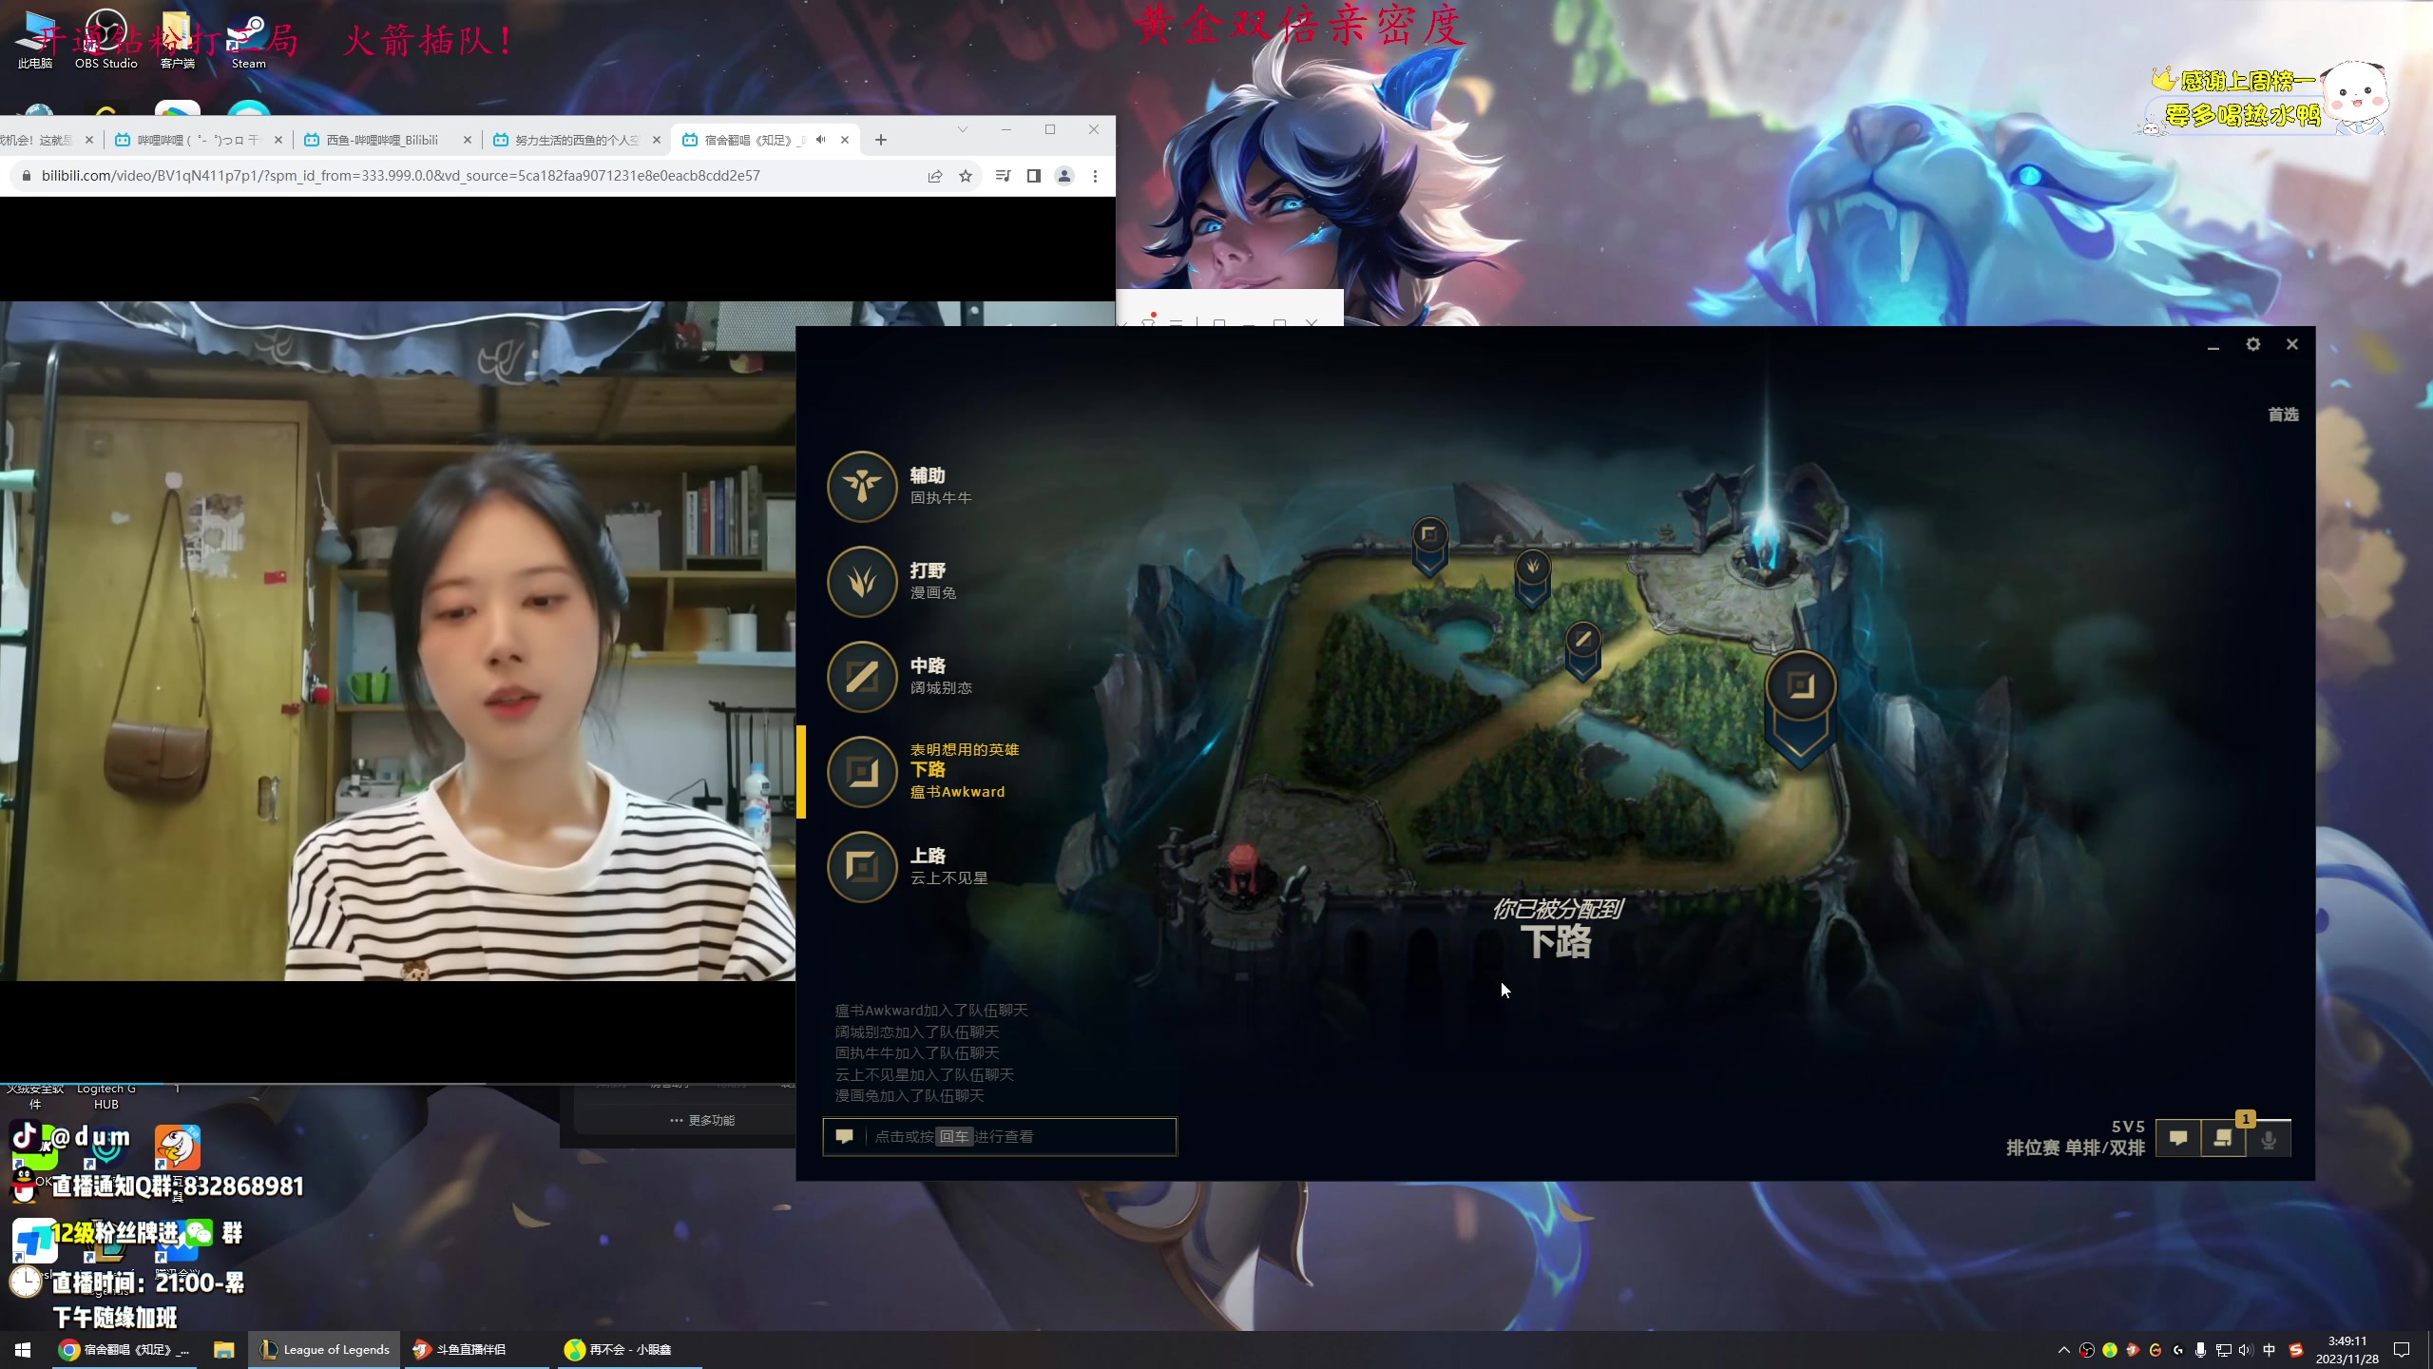Click player name 固执牛牛
This screenshot has width=2433, height=1369.
pyautogui.click(x=941, y=498)
